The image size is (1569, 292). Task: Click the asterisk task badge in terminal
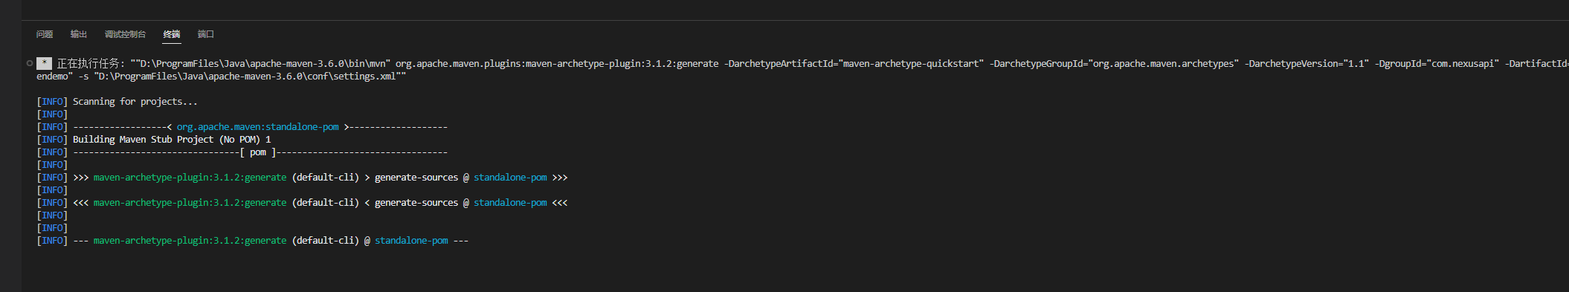45,64
